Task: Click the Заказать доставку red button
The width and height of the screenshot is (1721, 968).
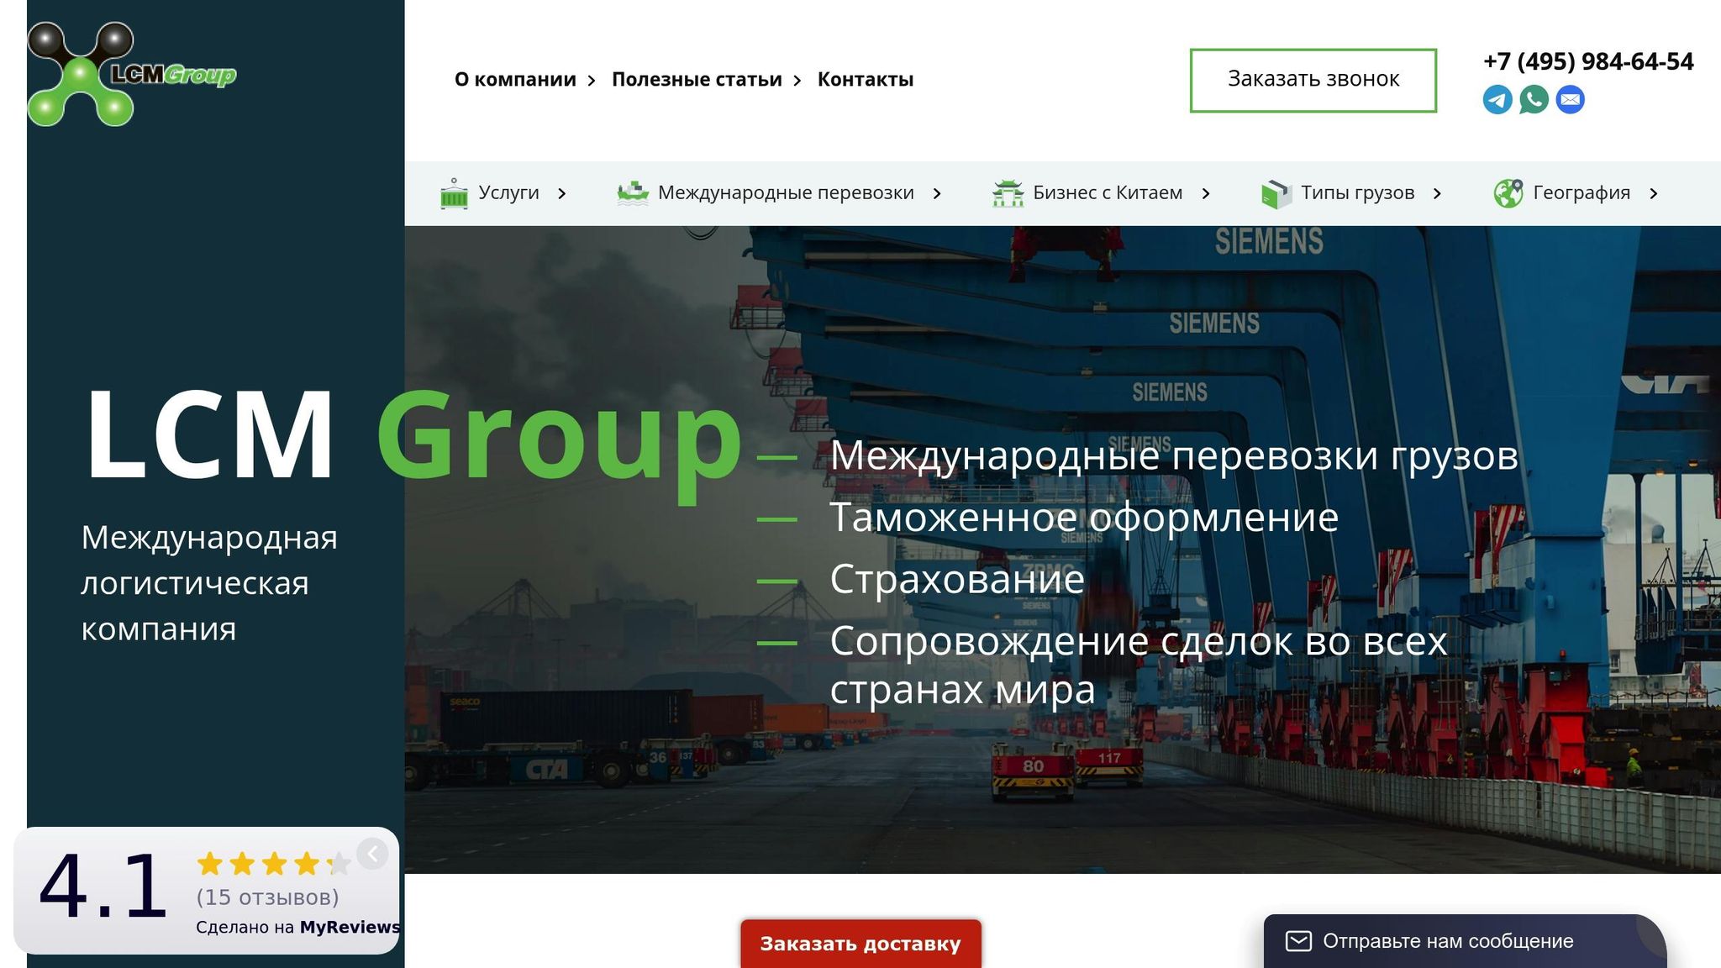Action: tap(860, 944)
